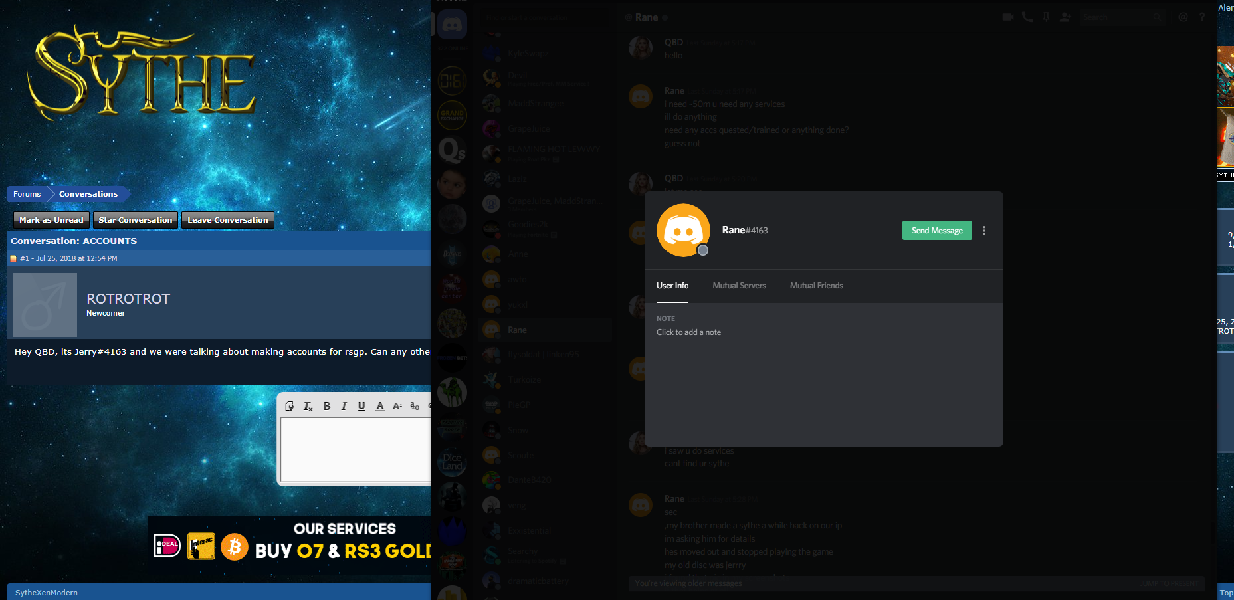Open Discord help question mark icon
This screenshot has width=1234, height=600.
coord(1202,17)
